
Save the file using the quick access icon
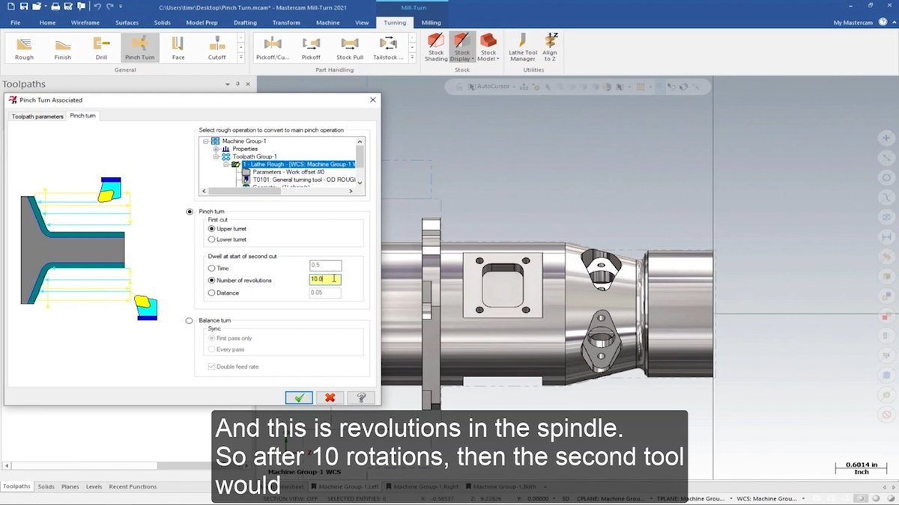(x=24, y=7)
